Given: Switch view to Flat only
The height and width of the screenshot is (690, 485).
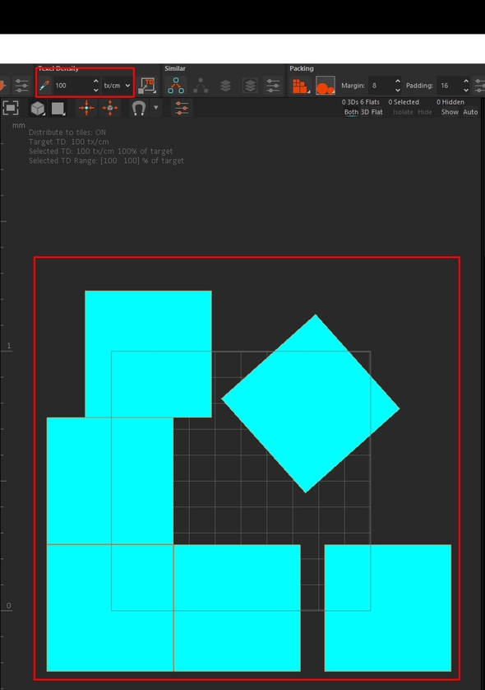Looking at the screenshot, I should click(377, 112).
